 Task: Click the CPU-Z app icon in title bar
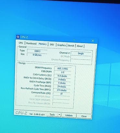click(x=18, y=37)
